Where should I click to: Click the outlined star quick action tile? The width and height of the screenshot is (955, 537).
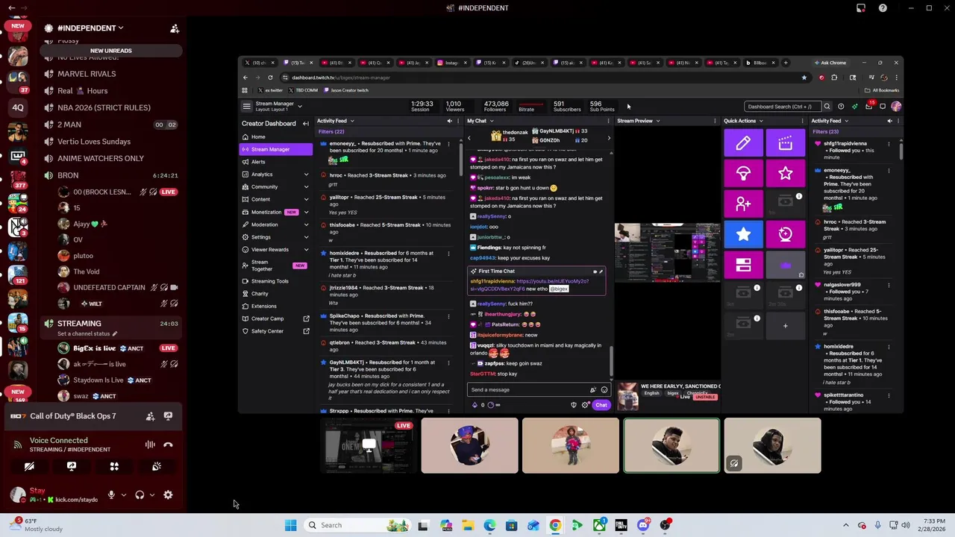click(785, 174)
